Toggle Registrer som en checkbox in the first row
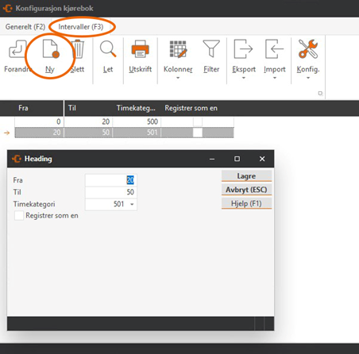This screenshot has width=359, height=354. (198, 121)
